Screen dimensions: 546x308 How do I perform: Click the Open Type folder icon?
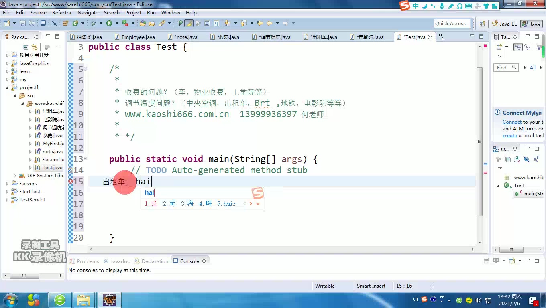[143, 24]
